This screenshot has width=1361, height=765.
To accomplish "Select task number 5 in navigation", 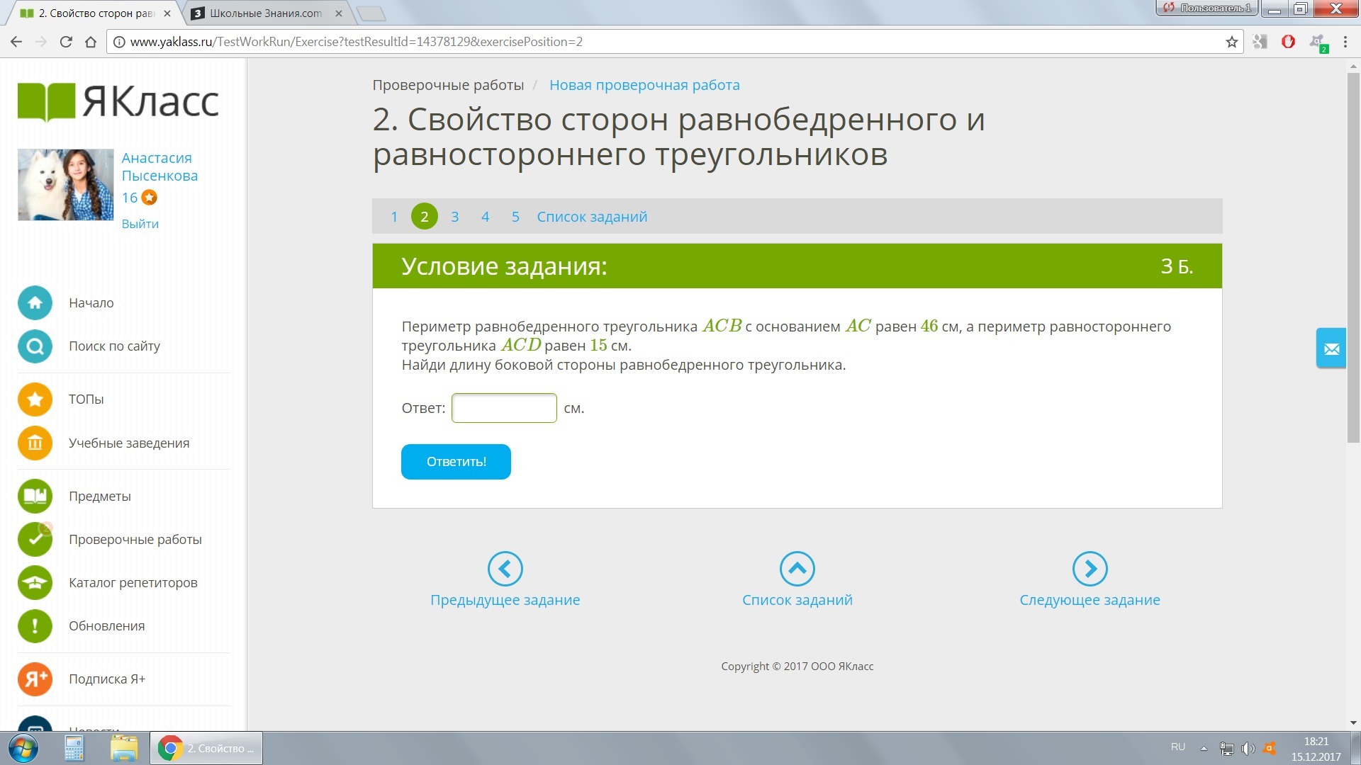I will point(515,217).
